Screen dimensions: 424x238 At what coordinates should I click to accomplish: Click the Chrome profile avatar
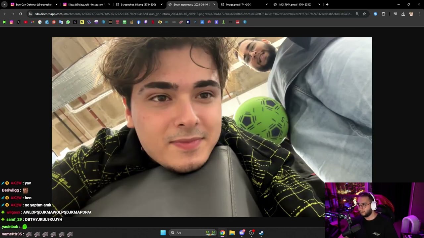[x=411, y=14]
